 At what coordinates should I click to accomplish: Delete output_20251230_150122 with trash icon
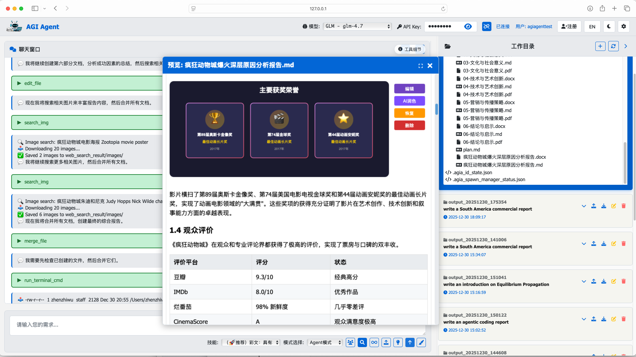[623, 319]
